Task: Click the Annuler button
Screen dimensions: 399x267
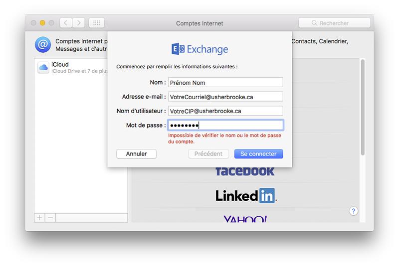Action: click(136, 154)
